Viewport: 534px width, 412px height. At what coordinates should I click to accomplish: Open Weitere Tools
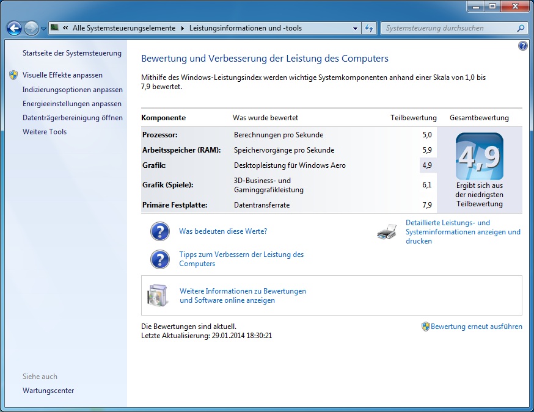click(x=45, y=132)
